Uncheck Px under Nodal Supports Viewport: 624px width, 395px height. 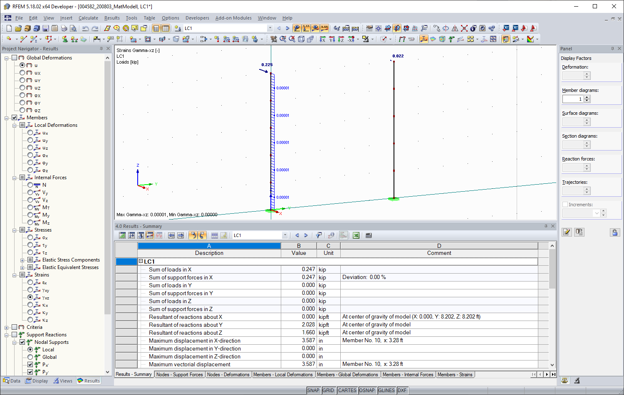(x=31, y=365)
